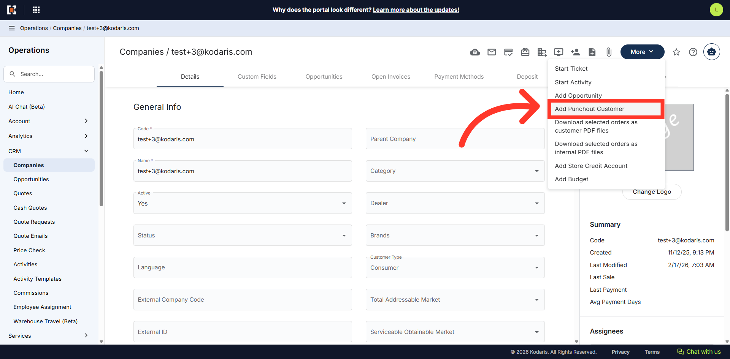
Task: Click the add screen monitor icon
Action: click(559, 52)
